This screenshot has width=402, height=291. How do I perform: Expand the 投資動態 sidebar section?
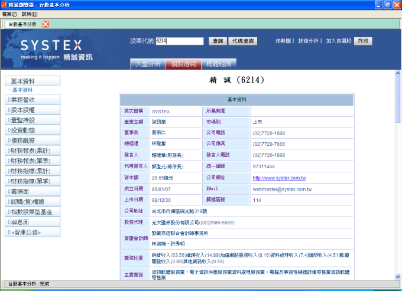click(33, 130)
